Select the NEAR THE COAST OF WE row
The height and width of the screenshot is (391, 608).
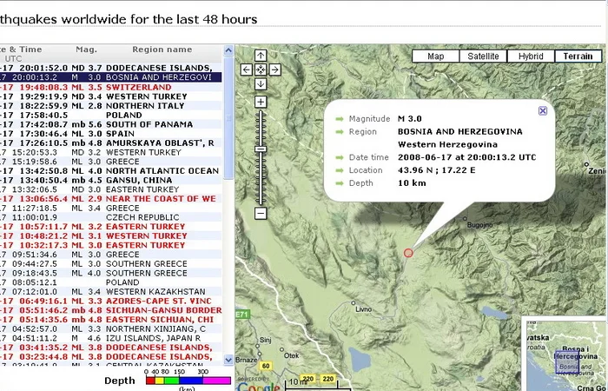coord(111,199)
